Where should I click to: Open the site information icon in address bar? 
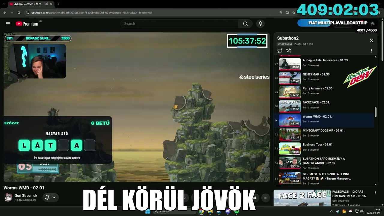click(28, 13)
